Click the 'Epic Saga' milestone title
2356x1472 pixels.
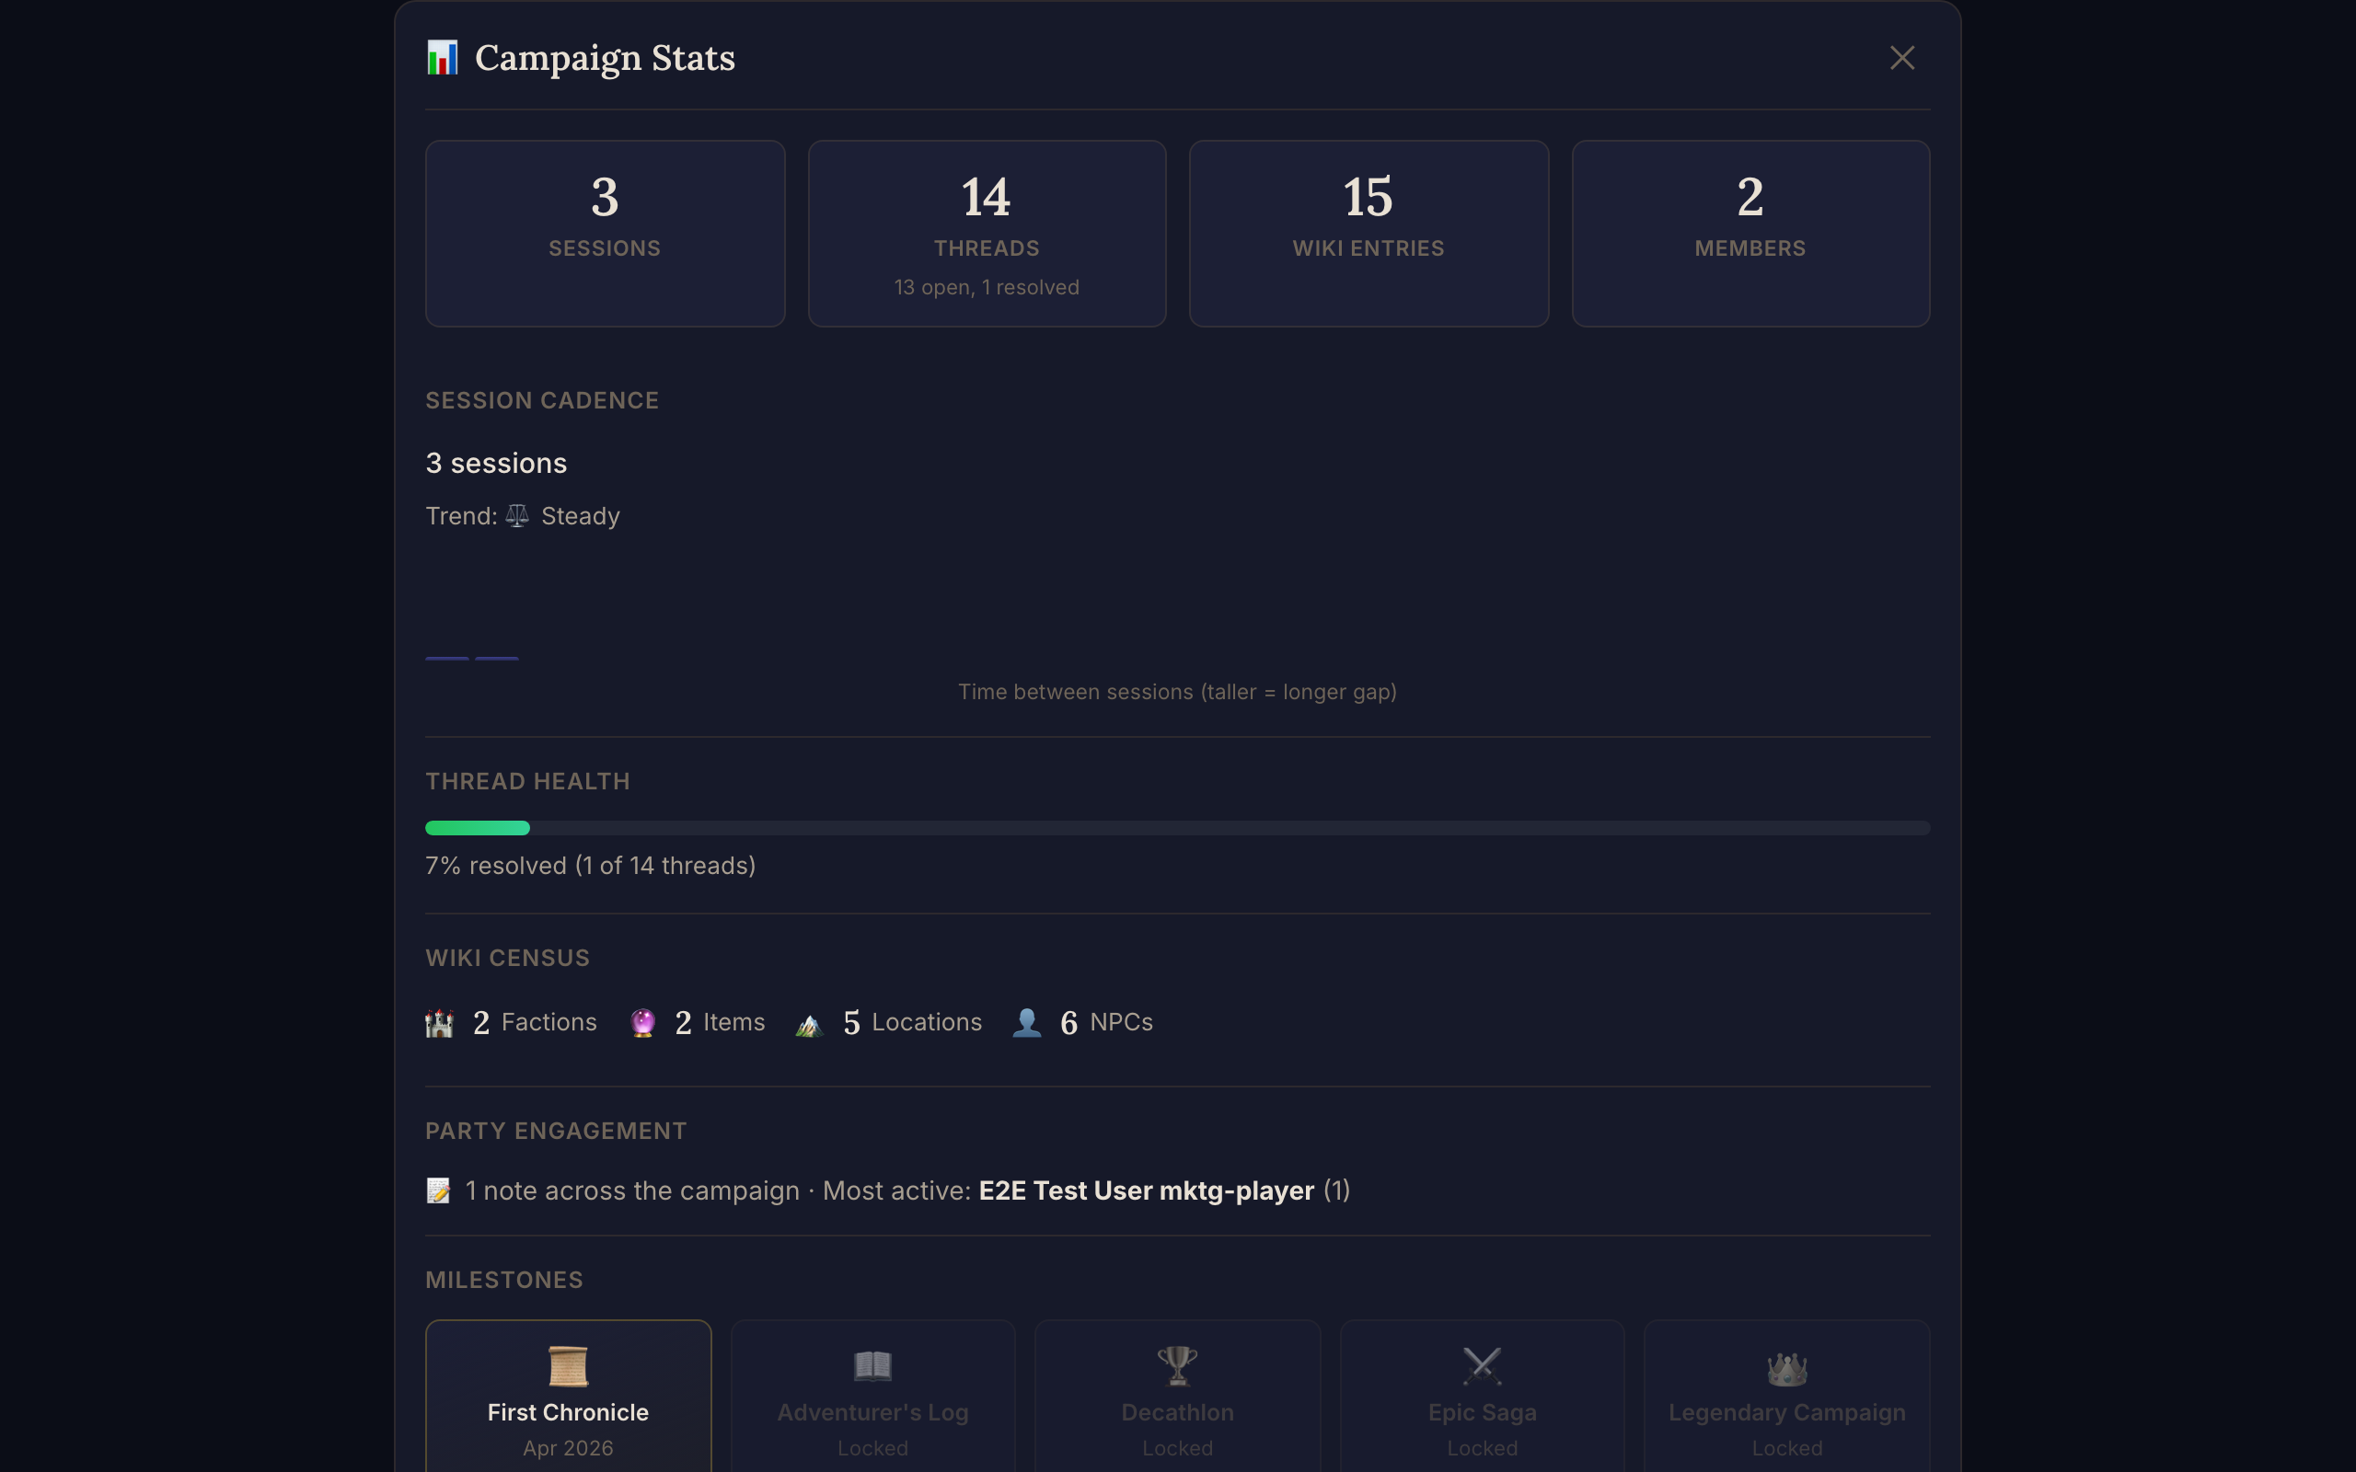[1482, 1412]
